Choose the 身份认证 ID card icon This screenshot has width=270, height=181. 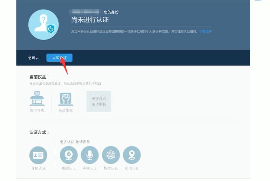tap(38, 155)
